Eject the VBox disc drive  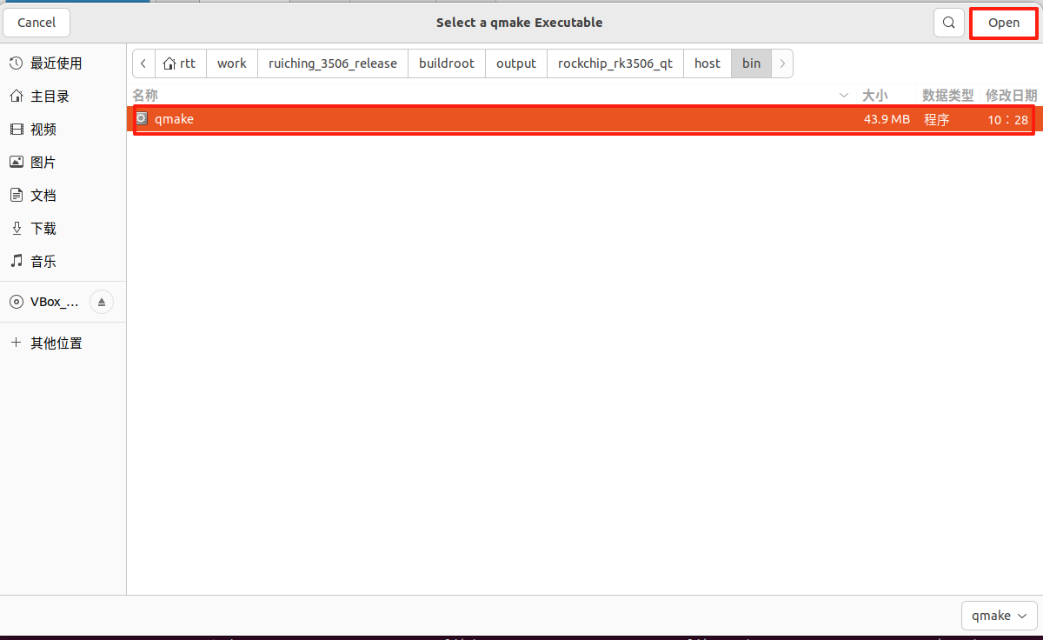coord(102,303)
